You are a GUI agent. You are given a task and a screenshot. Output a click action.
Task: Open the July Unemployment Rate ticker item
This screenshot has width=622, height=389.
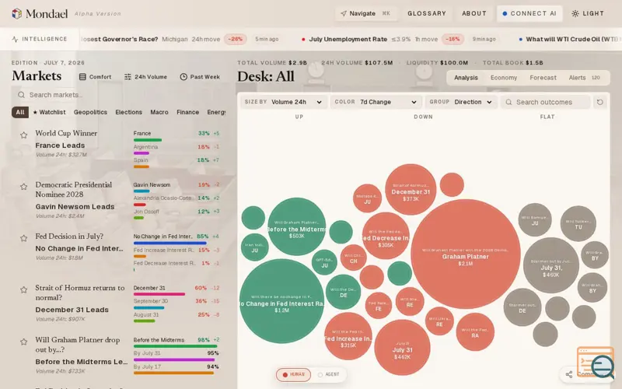coord(399,40)
